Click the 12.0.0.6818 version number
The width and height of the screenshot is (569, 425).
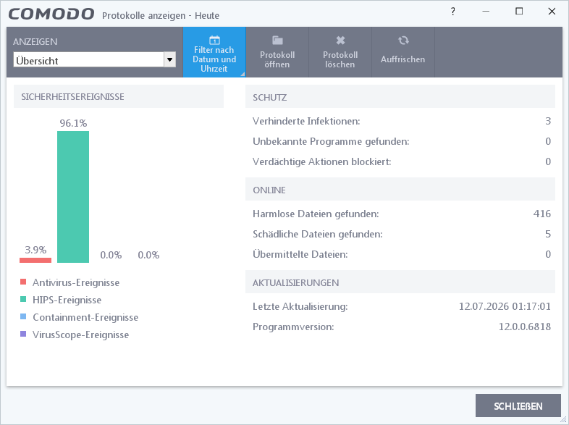click(x=525, y=327)
